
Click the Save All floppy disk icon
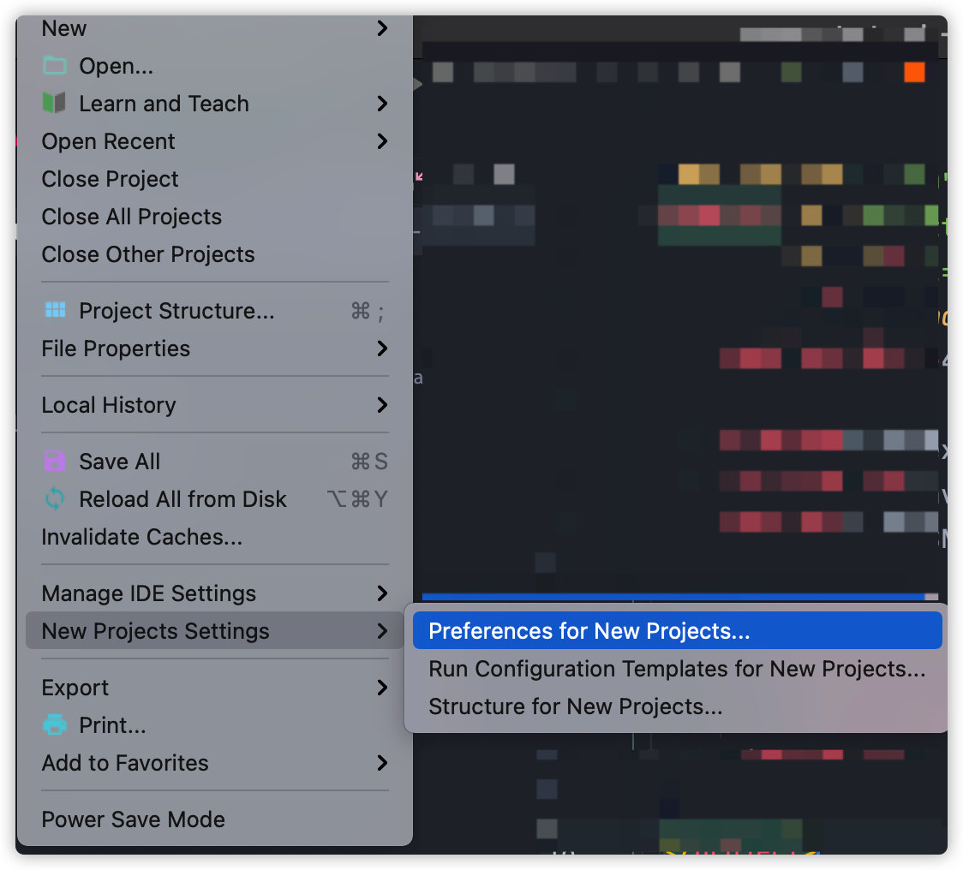[55, 462]
